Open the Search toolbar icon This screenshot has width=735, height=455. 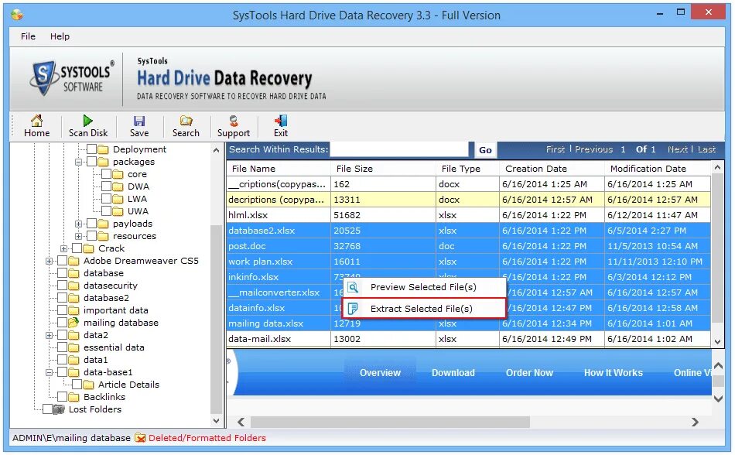186,121
